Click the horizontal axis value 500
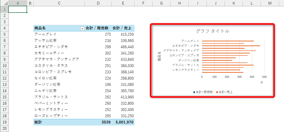284x132 pixels. [x=264, y=77]
